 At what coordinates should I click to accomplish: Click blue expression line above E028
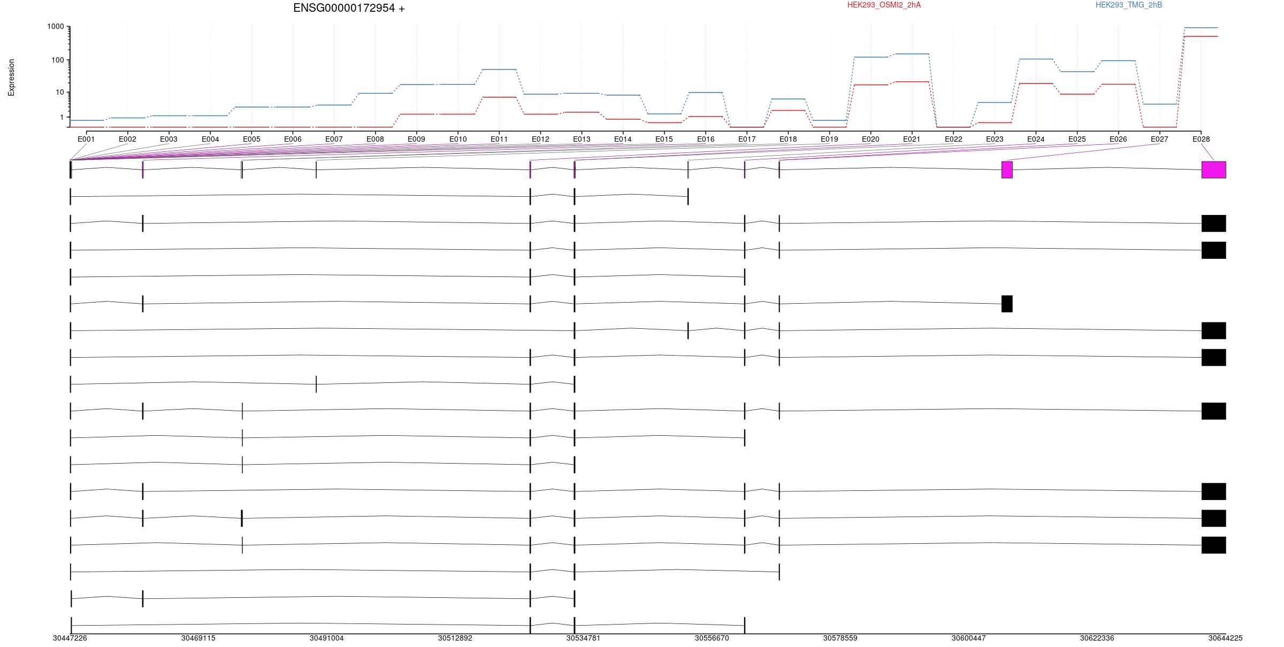(1201, 28)
